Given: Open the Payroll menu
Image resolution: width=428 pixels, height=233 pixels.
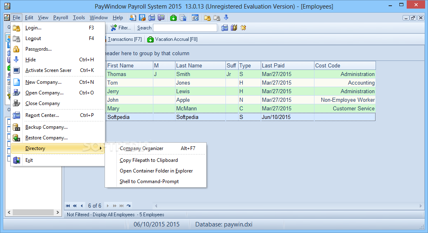Looking at the screenshot, I should click(x=61, y=18).
